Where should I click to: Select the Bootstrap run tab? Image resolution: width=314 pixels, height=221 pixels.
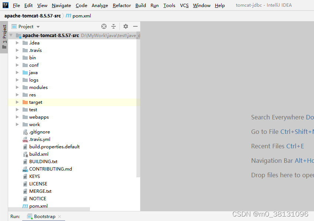tap(44, 217)
